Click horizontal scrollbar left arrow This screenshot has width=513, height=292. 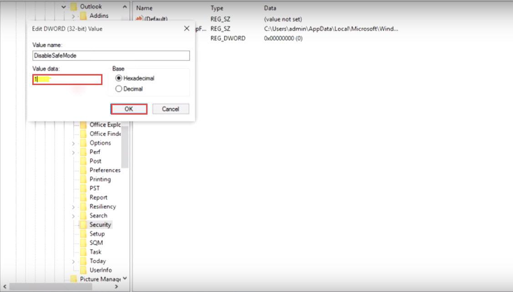point(5,287)
